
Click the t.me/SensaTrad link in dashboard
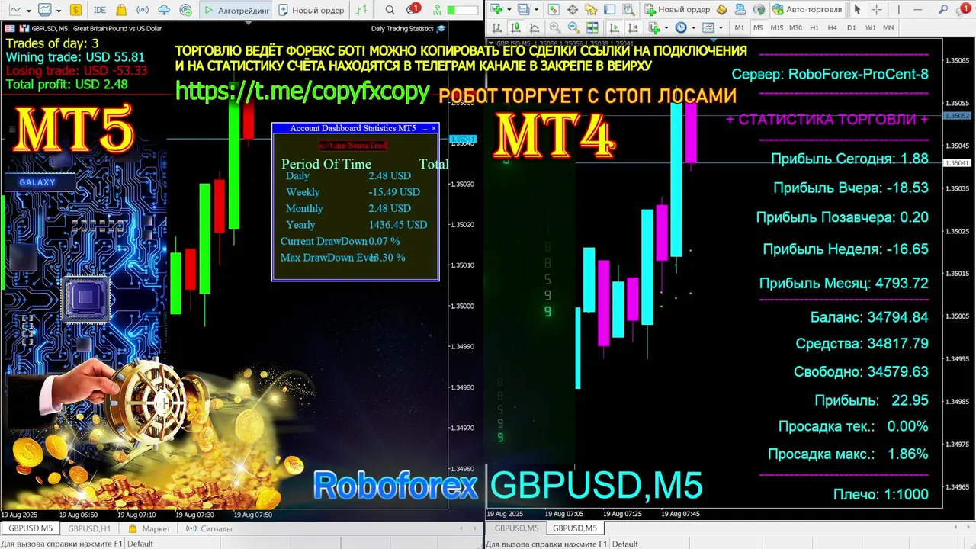pyautogui.click(x=353, y=145)
